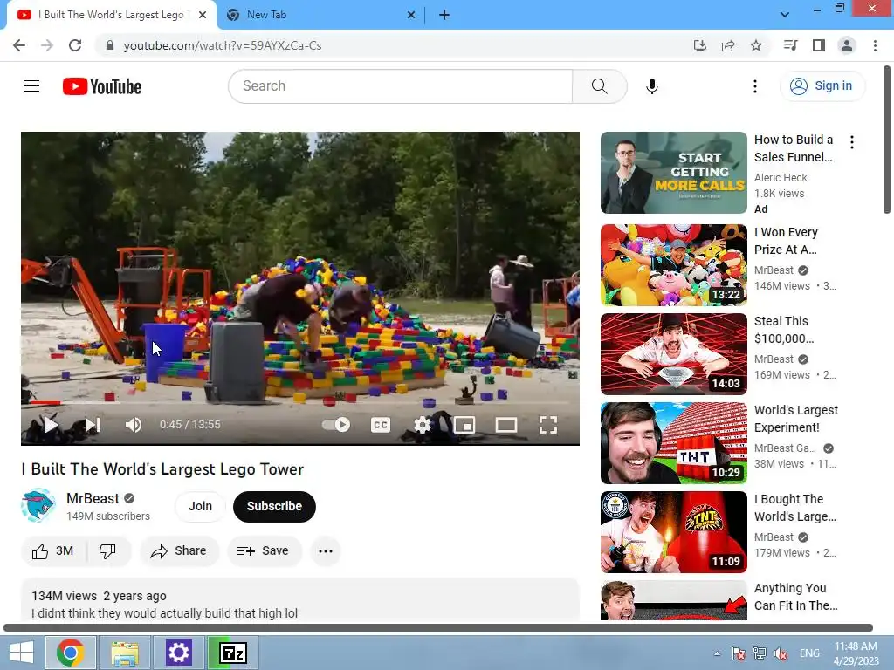This screenshot has height=670, width=894.
Task: Open 7-Zip from taskbar
Action: click(233, 653)
